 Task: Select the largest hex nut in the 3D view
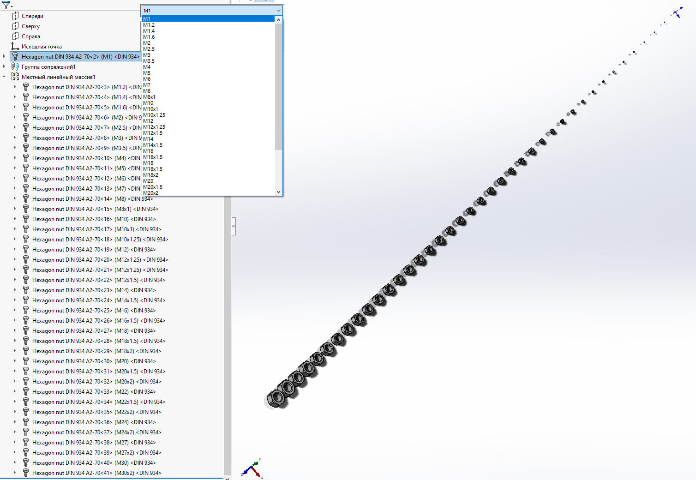pos(276,398)
